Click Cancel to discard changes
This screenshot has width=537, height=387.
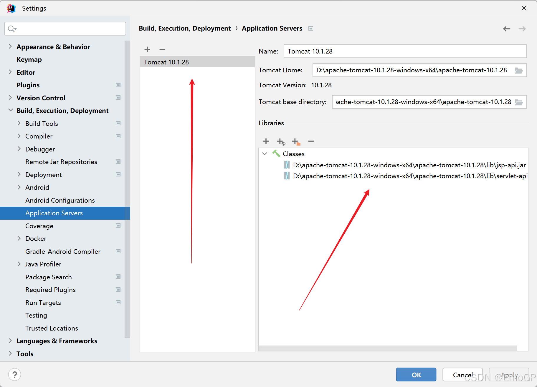[462, 375]
